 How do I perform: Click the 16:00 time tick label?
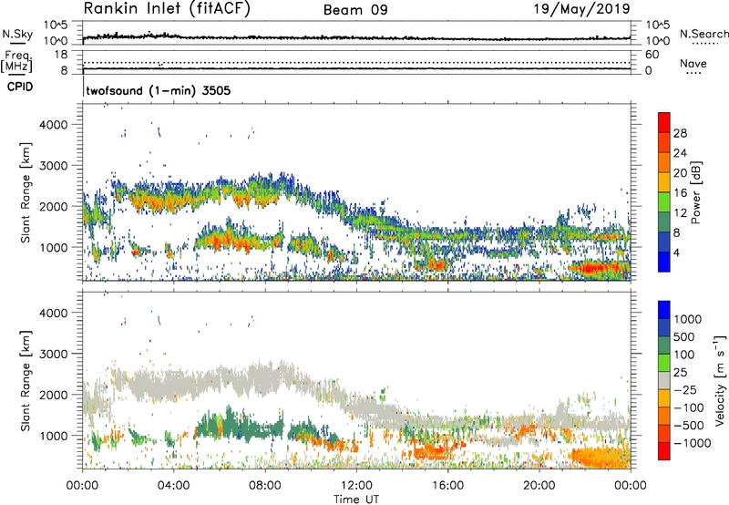pyautogui.click(x=447, y=486)
